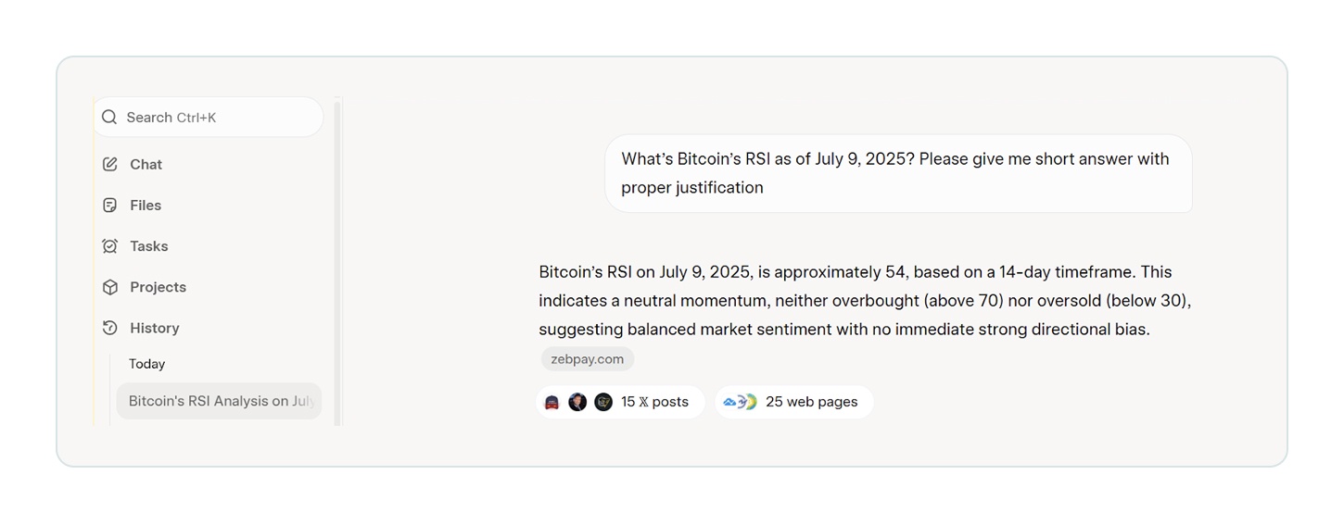Click the Projects cube icon
The height and width of the screenshot is (512, 1344).
109,287
